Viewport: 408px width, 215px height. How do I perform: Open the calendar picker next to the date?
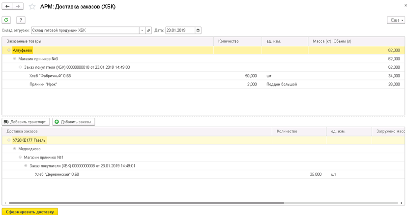coord(198,30)
